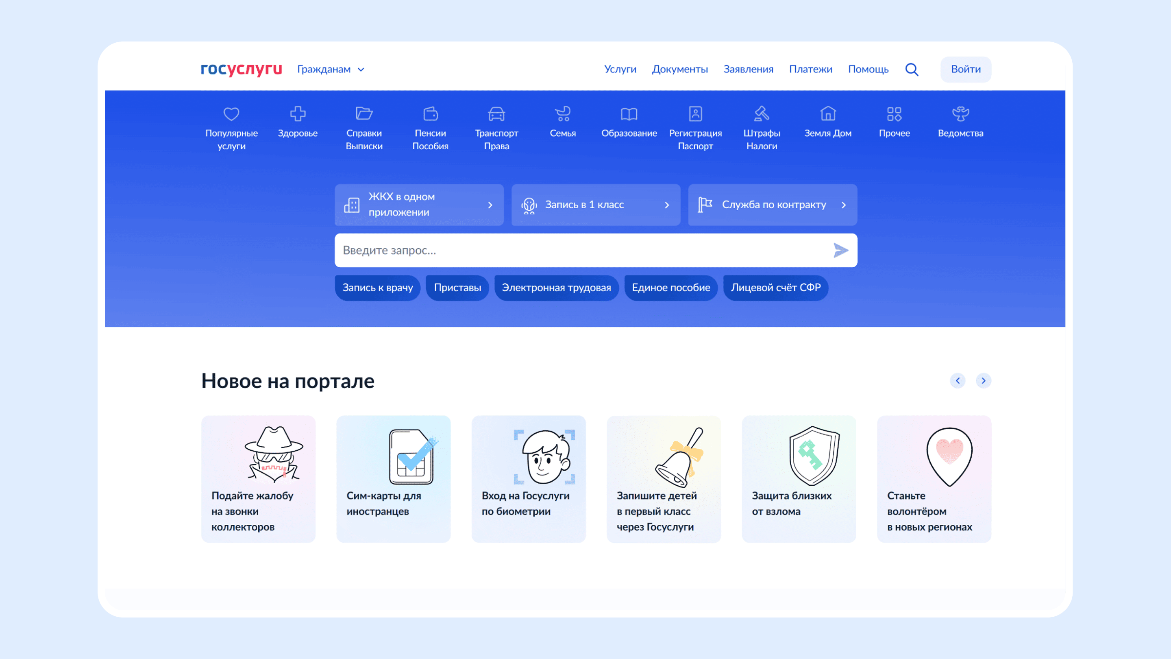Open the Сим-карты для иностранцев card

393,479
